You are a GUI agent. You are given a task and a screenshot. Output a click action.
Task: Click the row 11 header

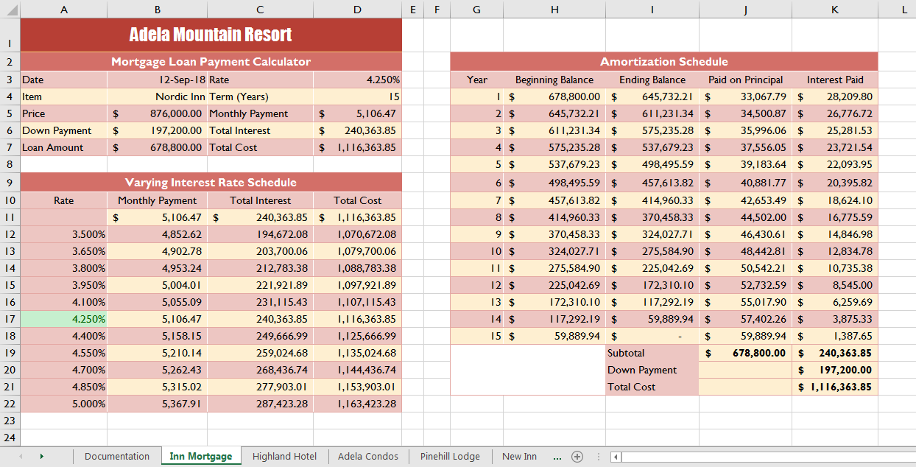[8, 217]
